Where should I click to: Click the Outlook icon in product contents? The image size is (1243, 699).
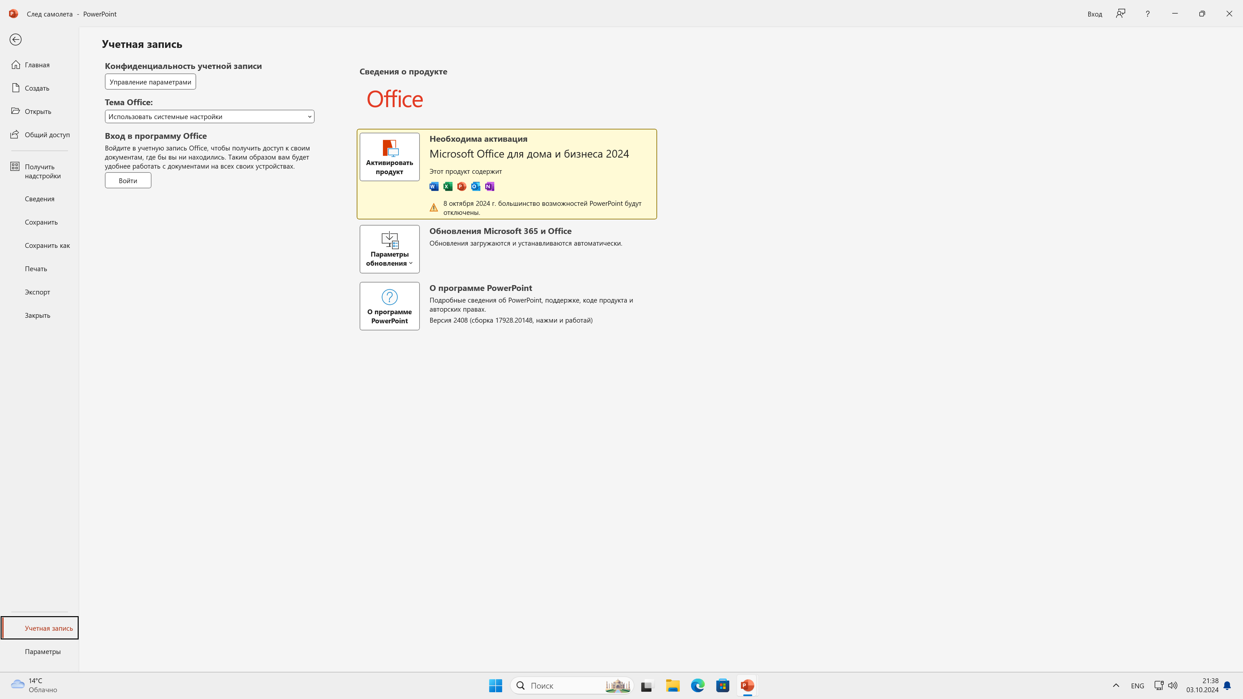tap(476, 186)
